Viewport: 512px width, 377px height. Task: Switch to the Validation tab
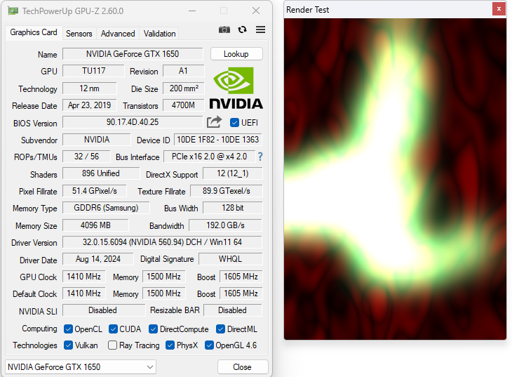click(160, 34)
